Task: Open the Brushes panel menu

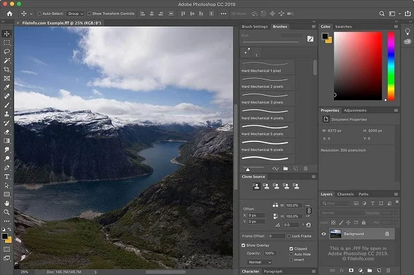Action: coord(313,26)
